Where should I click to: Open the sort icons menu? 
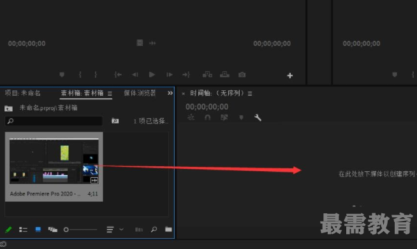[x=110, y=230]
